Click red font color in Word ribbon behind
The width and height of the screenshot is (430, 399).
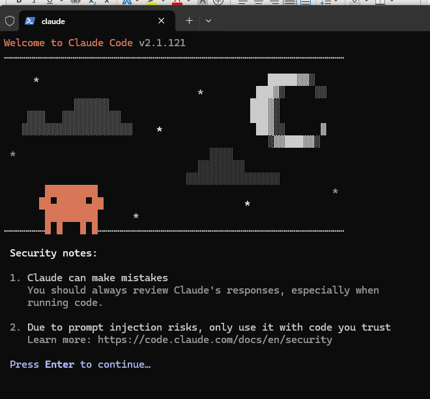click(x=177, y=2)
